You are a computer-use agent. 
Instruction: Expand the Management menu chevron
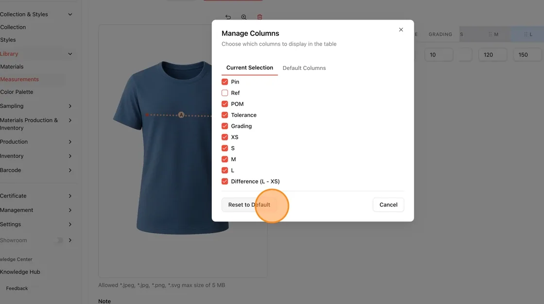tap(70, 210)
